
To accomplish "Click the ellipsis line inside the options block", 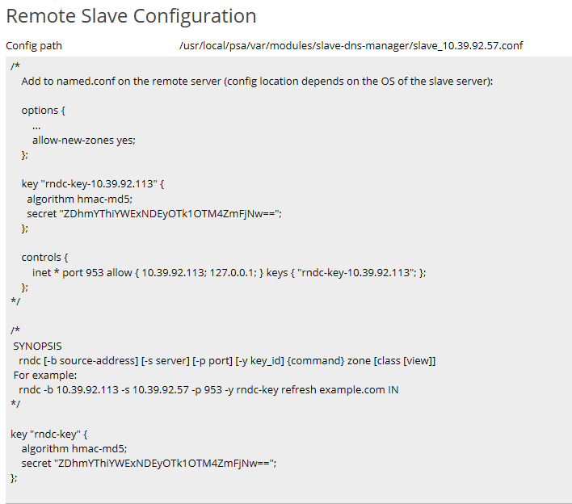I will [x=37, y=125].
